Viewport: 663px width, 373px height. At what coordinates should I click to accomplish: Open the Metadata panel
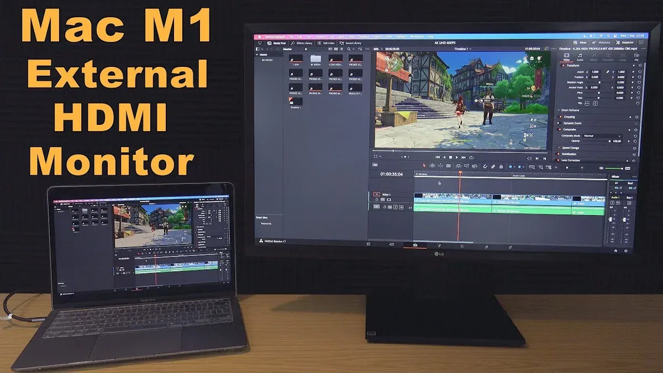tap(602, 43)
